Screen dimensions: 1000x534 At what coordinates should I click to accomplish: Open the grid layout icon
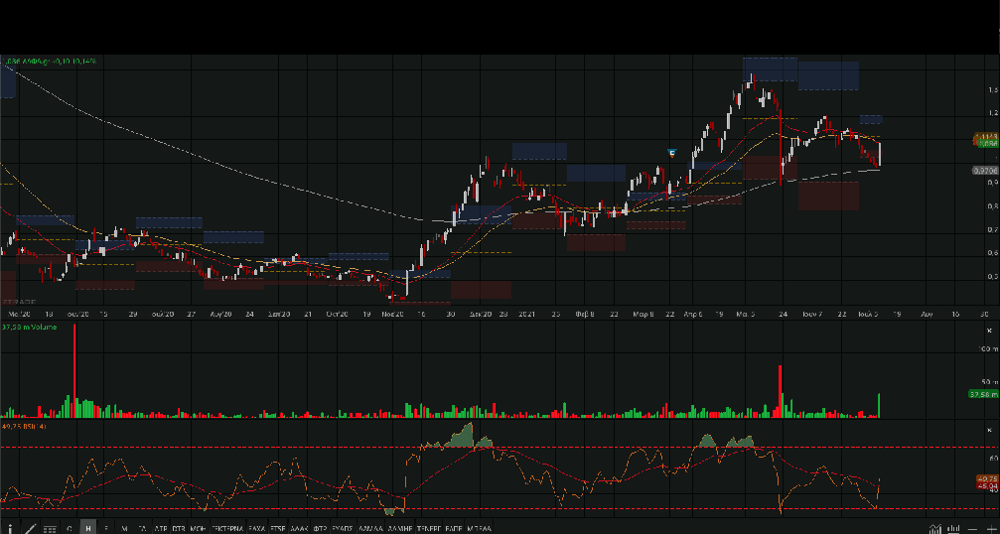(x=50, y=527)
